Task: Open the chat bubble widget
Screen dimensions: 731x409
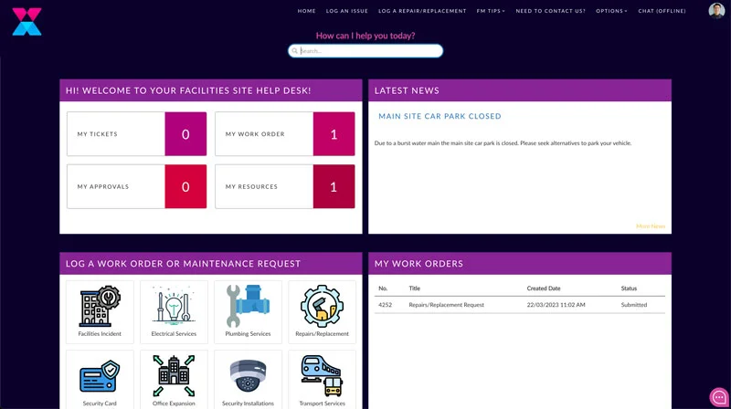Action: tap(719, 397)
